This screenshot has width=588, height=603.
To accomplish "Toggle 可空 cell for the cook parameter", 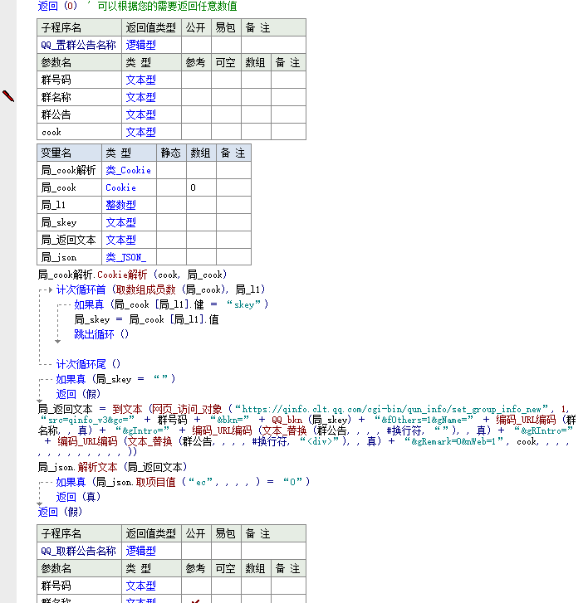I will (x=225, y=132).
